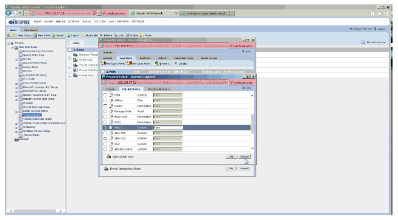Click the Refresh link at top right
The image size is (398, 220).
coord(356,29)
